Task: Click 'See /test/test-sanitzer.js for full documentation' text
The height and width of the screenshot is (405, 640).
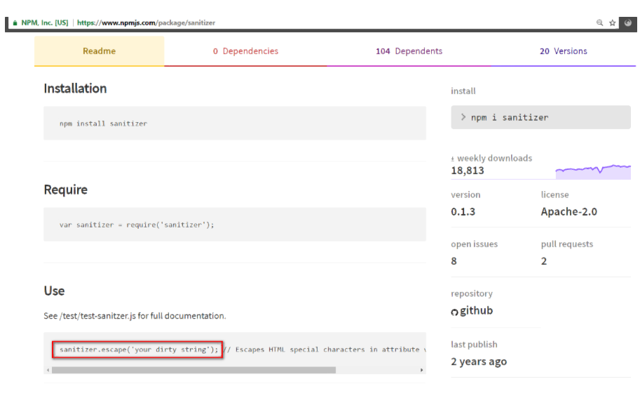Action: (135, 316)
